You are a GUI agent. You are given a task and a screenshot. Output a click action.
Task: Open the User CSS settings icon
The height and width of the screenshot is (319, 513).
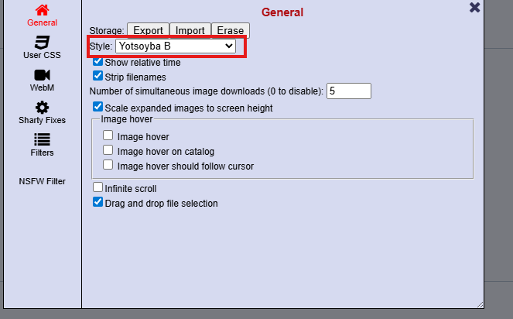42,43
